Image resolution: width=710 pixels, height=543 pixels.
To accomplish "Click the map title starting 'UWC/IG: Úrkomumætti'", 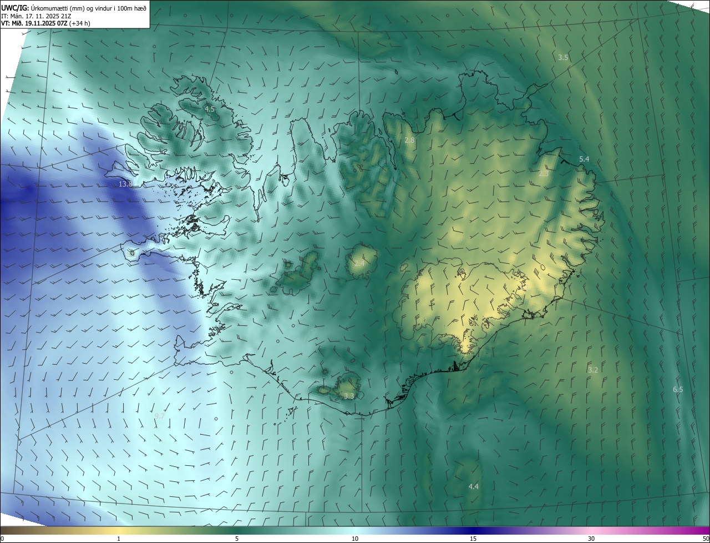I will click(x=74, y=7).
